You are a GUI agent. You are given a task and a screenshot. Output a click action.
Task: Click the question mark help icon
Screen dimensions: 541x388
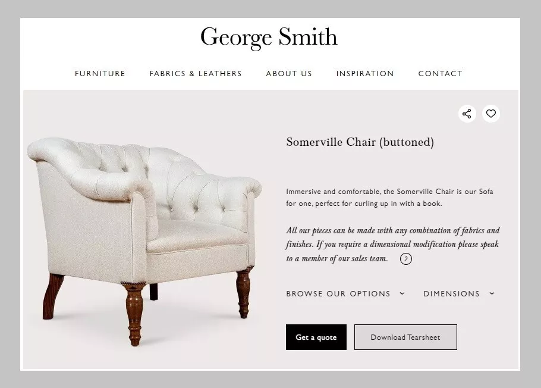click(x=405, y=259)
